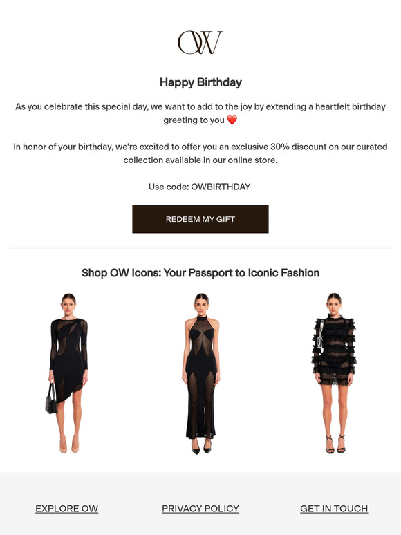Select the Shop OW Icons heading
401x535 pixels.
pos(200,273)
